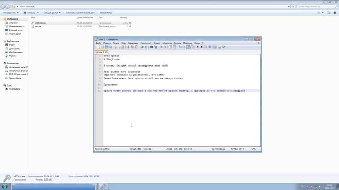
Task: Click the taskbar clock
Action: [329, 186]
